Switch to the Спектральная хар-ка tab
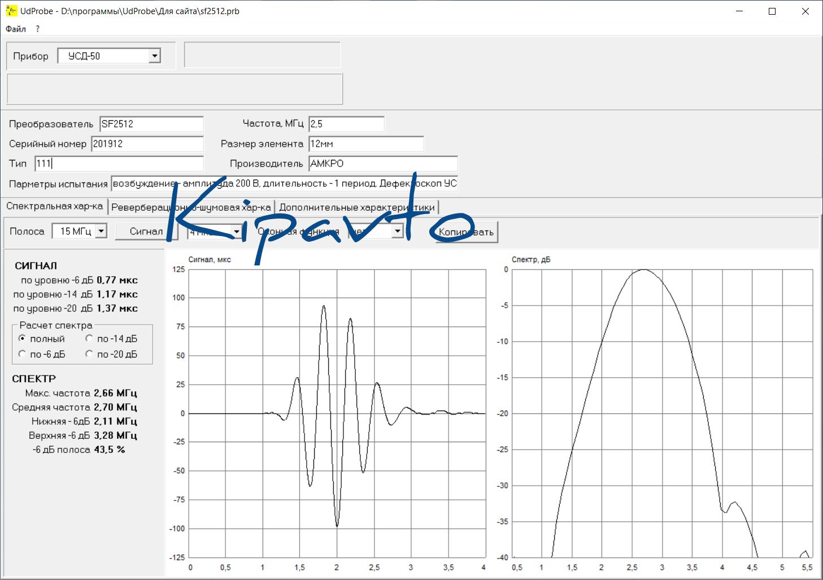This screenshot has width=823, height=580. [55, 206]
